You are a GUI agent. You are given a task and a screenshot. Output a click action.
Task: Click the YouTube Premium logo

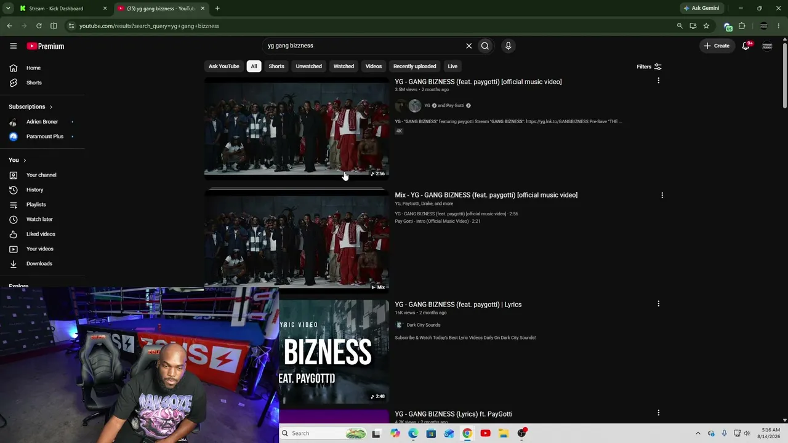46,46
